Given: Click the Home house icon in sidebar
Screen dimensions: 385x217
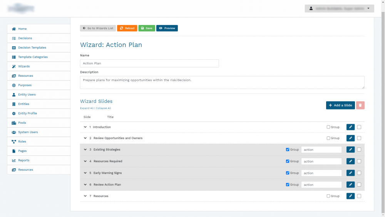Looking at the screenshot, I should click(x=14, y=29).
